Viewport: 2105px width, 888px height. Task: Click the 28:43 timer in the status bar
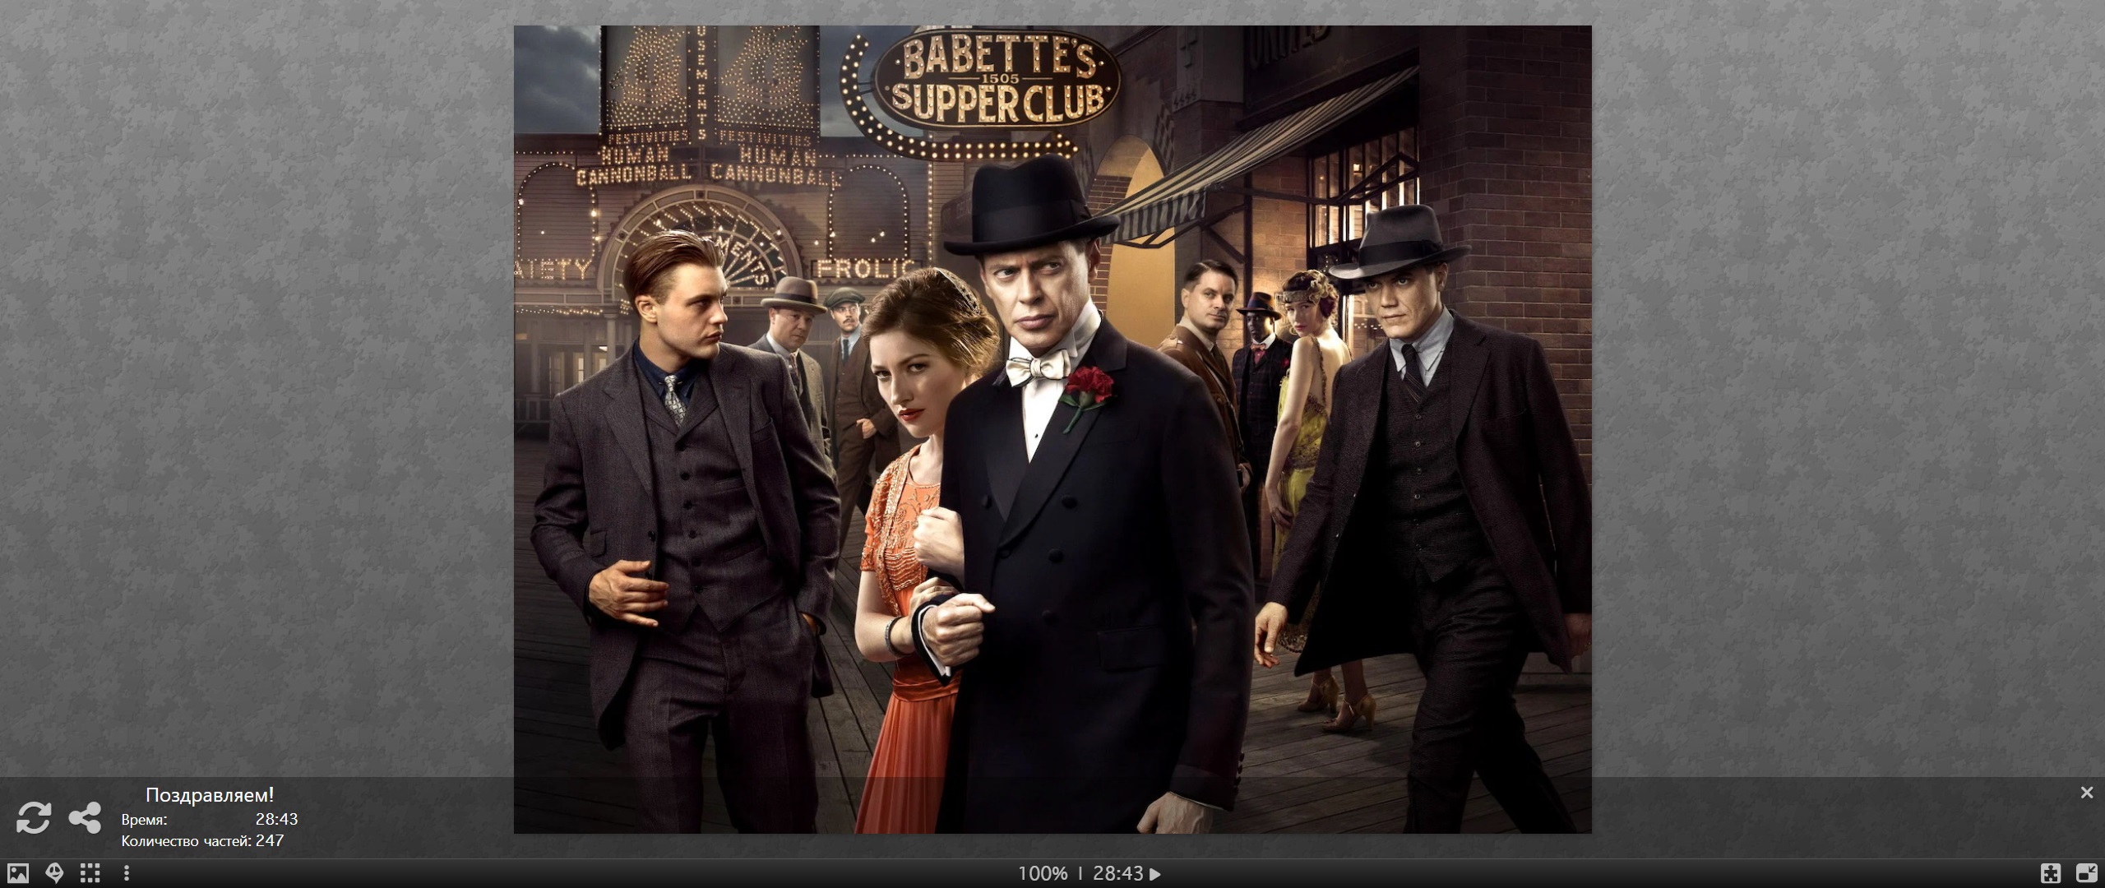click(x=1117, y=874)
